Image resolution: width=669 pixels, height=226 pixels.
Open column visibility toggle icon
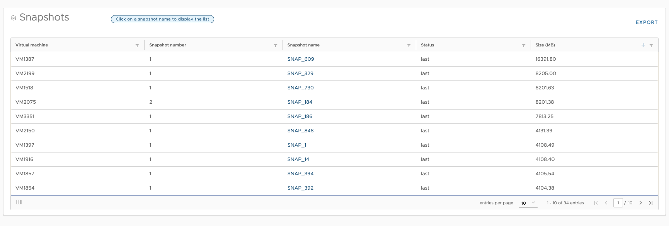click(x=19, y=202)
